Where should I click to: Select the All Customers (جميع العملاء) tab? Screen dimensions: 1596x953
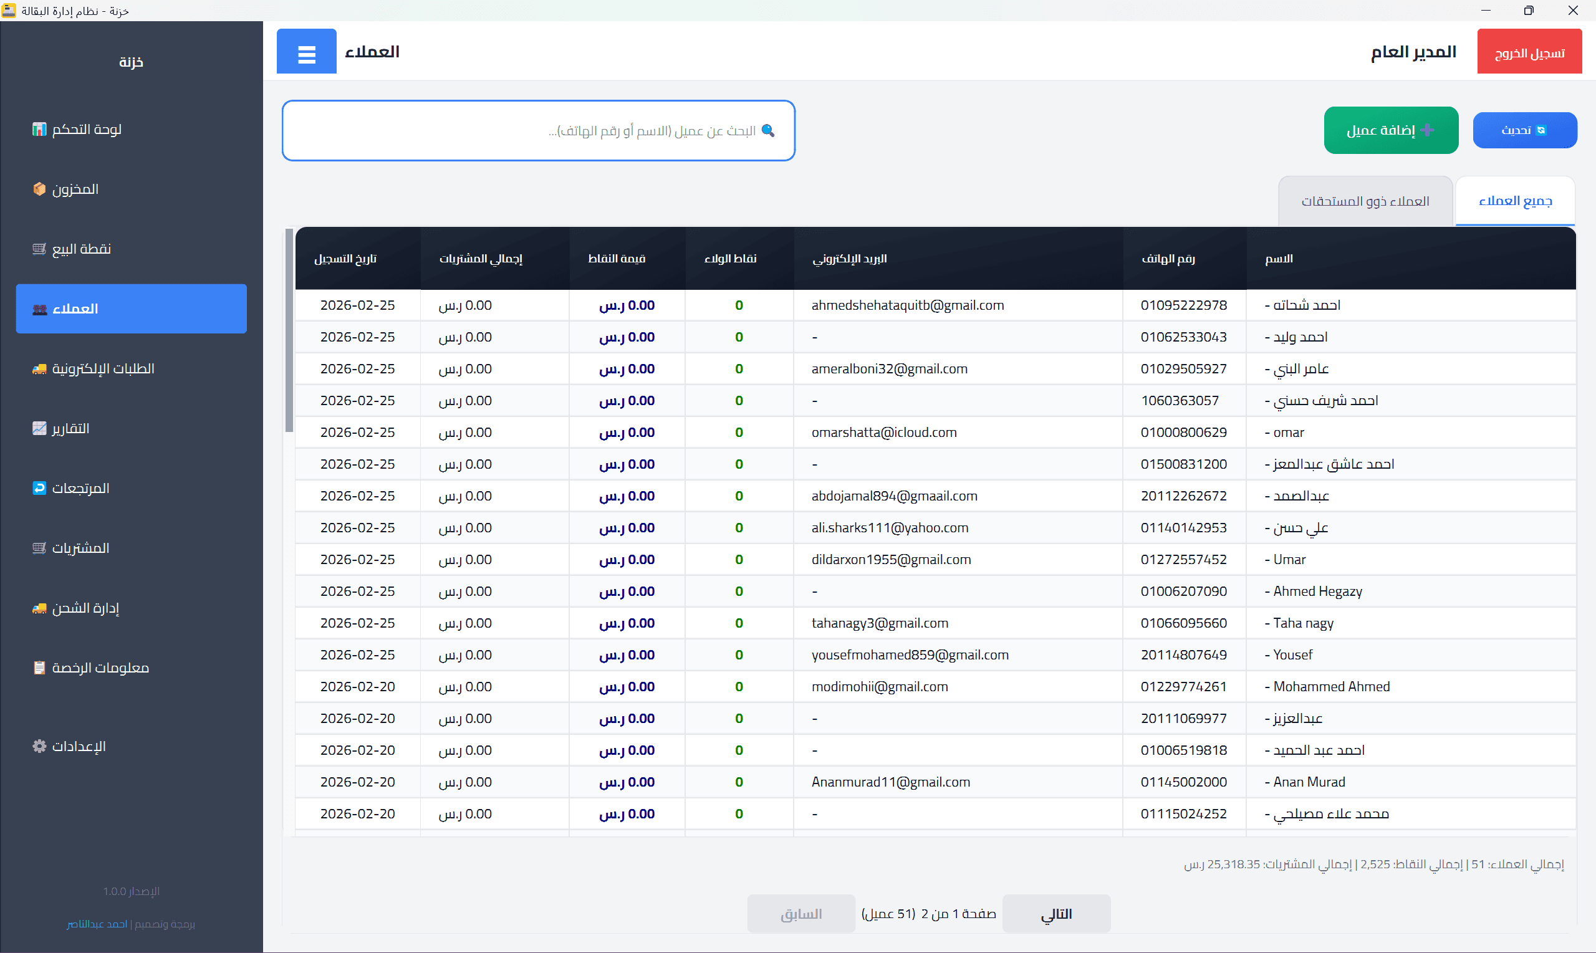tap(1514, 202)
